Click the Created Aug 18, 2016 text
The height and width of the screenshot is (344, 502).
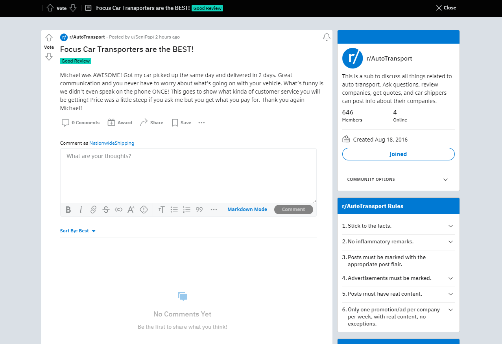click(380, 140)
